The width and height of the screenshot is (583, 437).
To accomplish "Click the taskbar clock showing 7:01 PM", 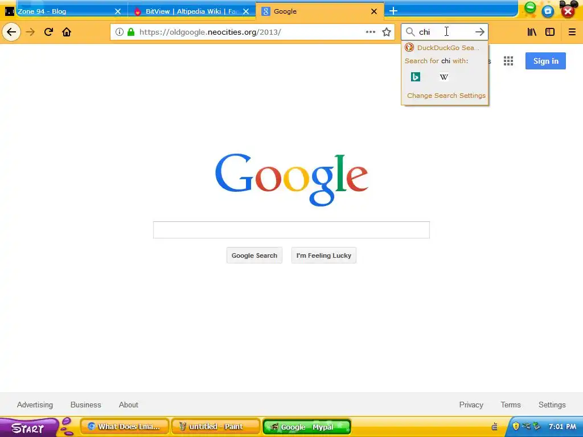I will [562, 427].
